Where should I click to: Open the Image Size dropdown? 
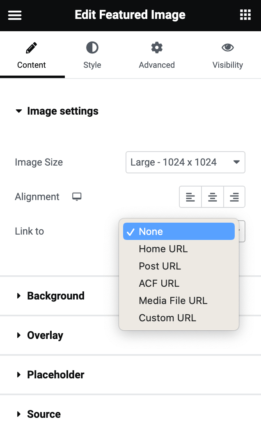click(185, 162)
